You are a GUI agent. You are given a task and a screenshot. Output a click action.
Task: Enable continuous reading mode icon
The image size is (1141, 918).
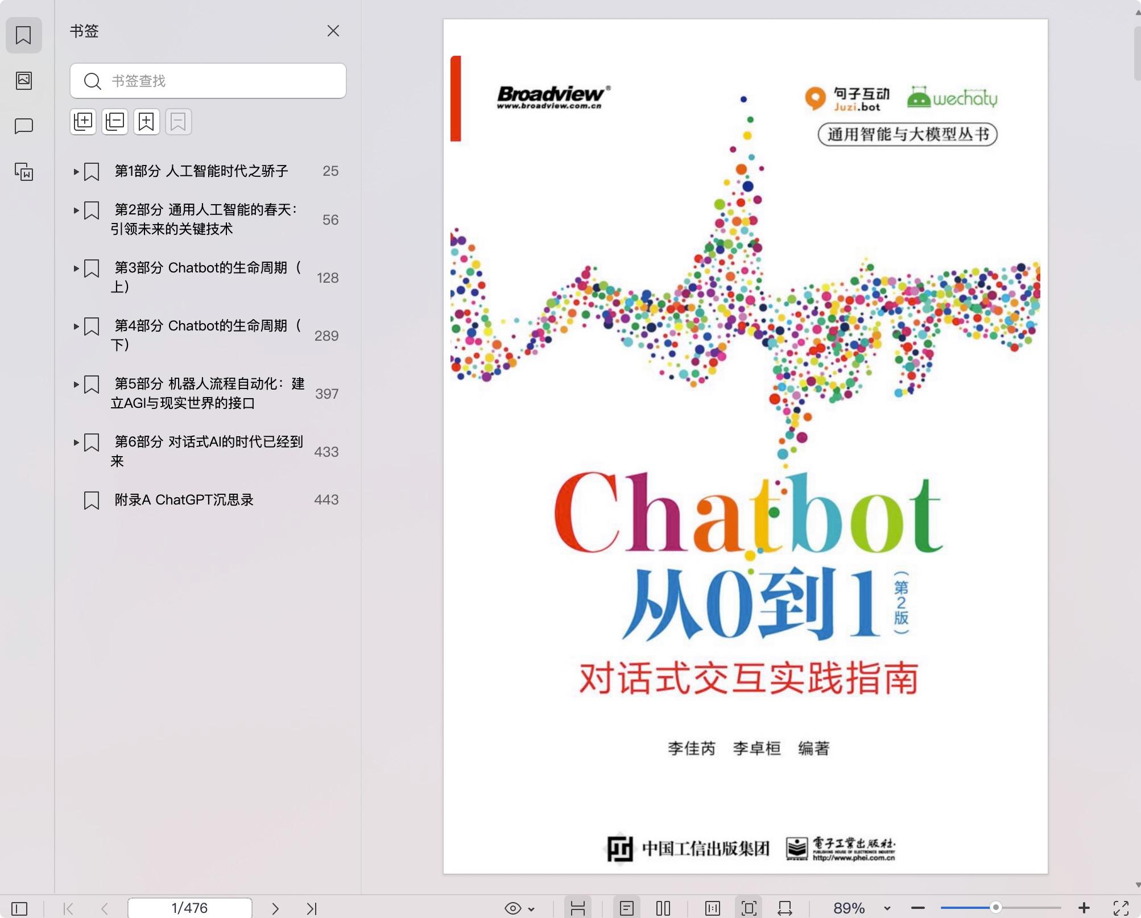[578, 908]
